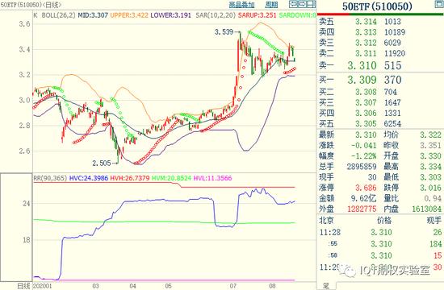Select the 卖二 ask price 3.311
This screenshot has width=444, height=290.
pyautogui.click(x=366, y=53)
